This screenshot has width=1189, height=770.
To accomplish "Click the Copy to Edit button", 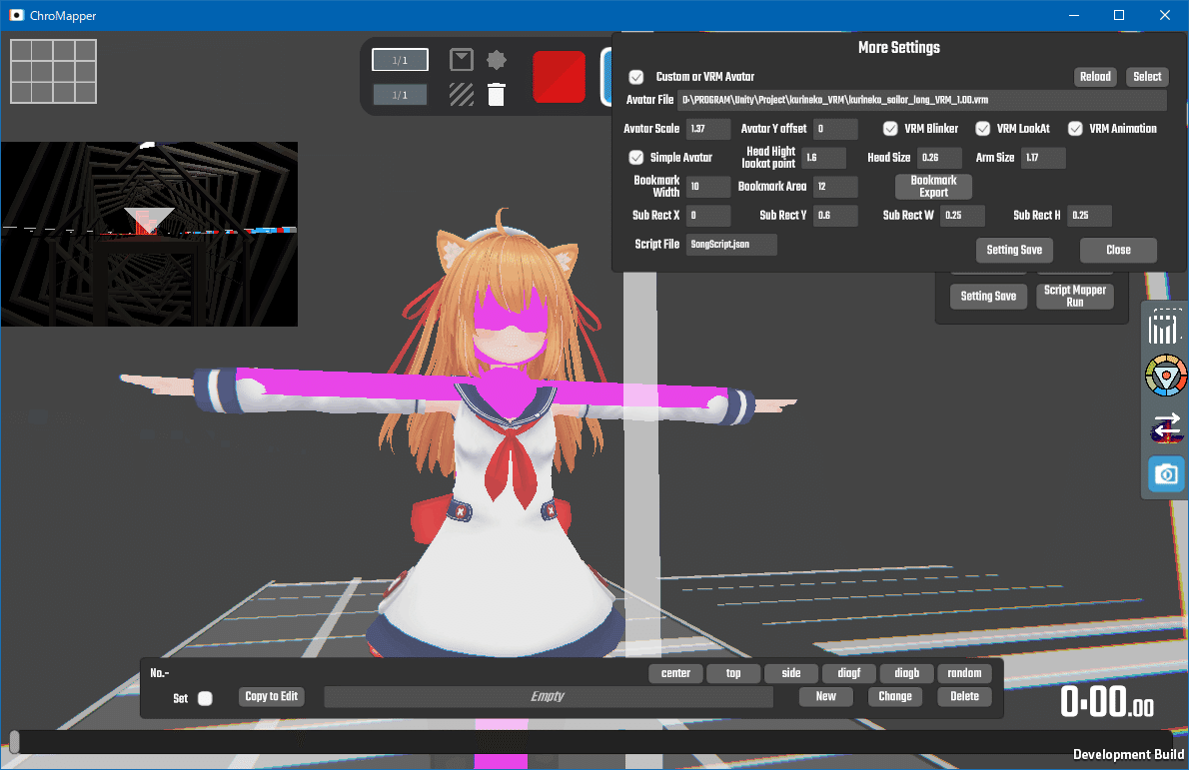I will 272,696.
